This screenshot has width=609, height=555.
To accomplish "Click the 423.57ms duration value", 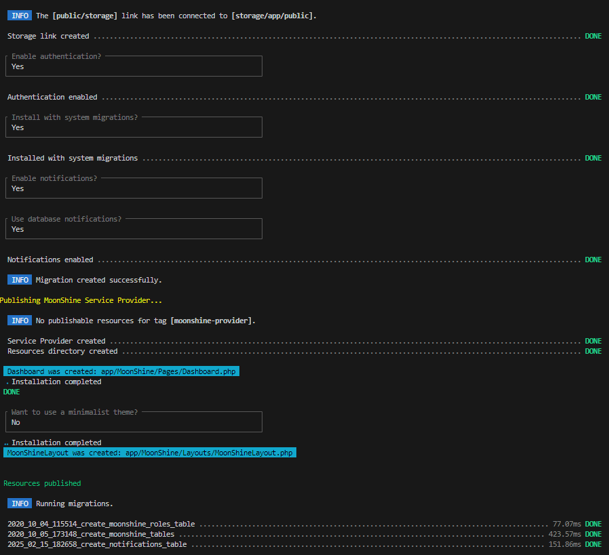I will coord(565,535).
